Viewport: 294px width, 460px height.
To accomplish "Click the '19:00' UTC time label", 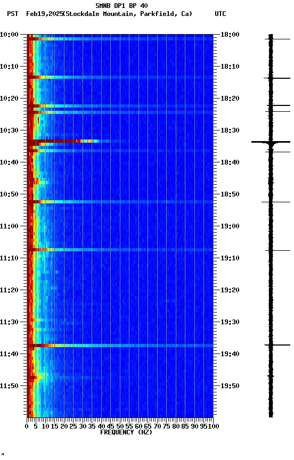I will (230, 226).
